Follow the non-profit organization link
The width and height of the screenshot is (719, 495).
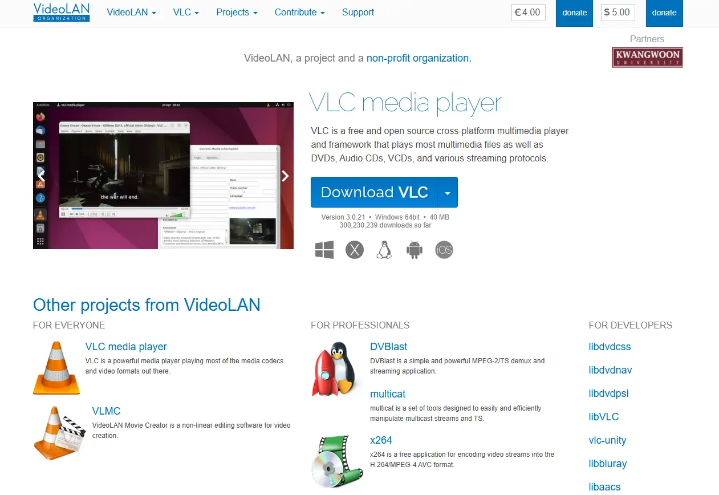click(419, 58)
